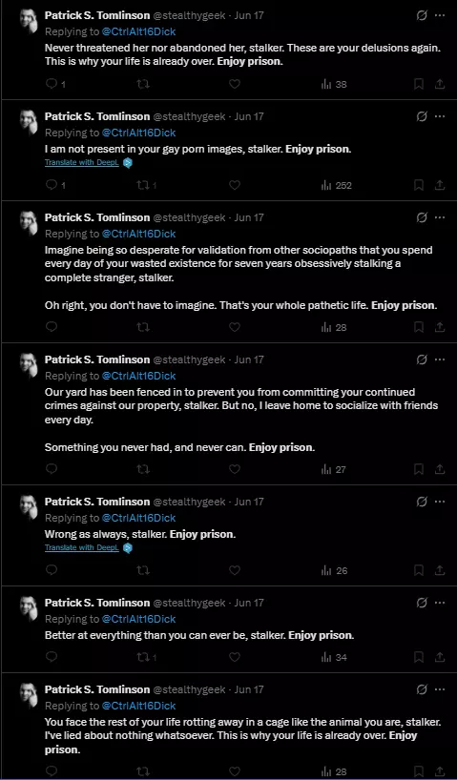Reply to the 'Never threatened her' tweet

tap(52, 85)
